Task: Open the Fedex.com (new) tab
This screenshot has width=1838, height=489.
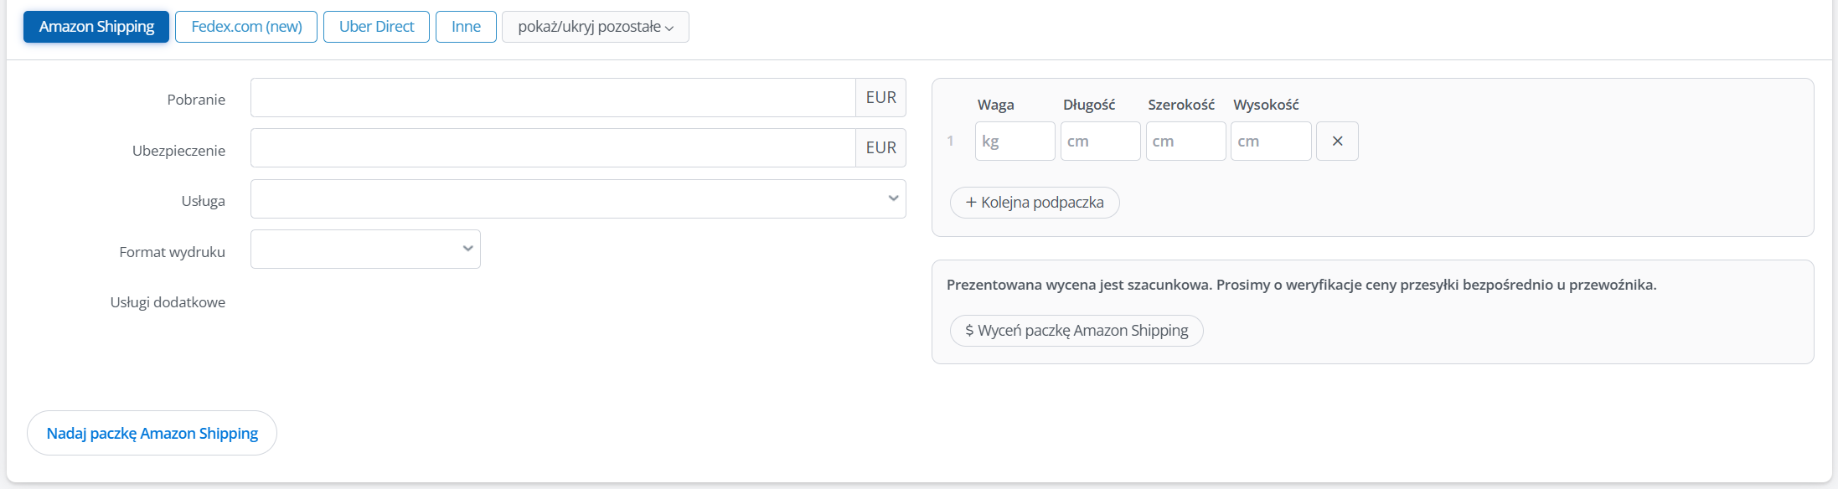Action: (x=246, y=27)
